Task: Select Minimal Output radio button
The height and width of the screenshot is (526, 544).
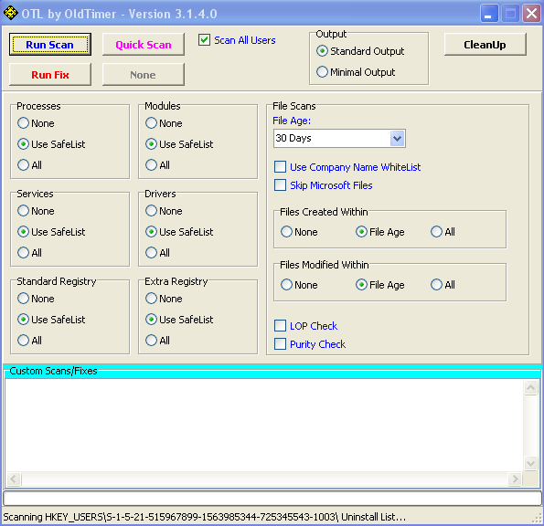Action: pyautogui.click(x=322, y=72)
